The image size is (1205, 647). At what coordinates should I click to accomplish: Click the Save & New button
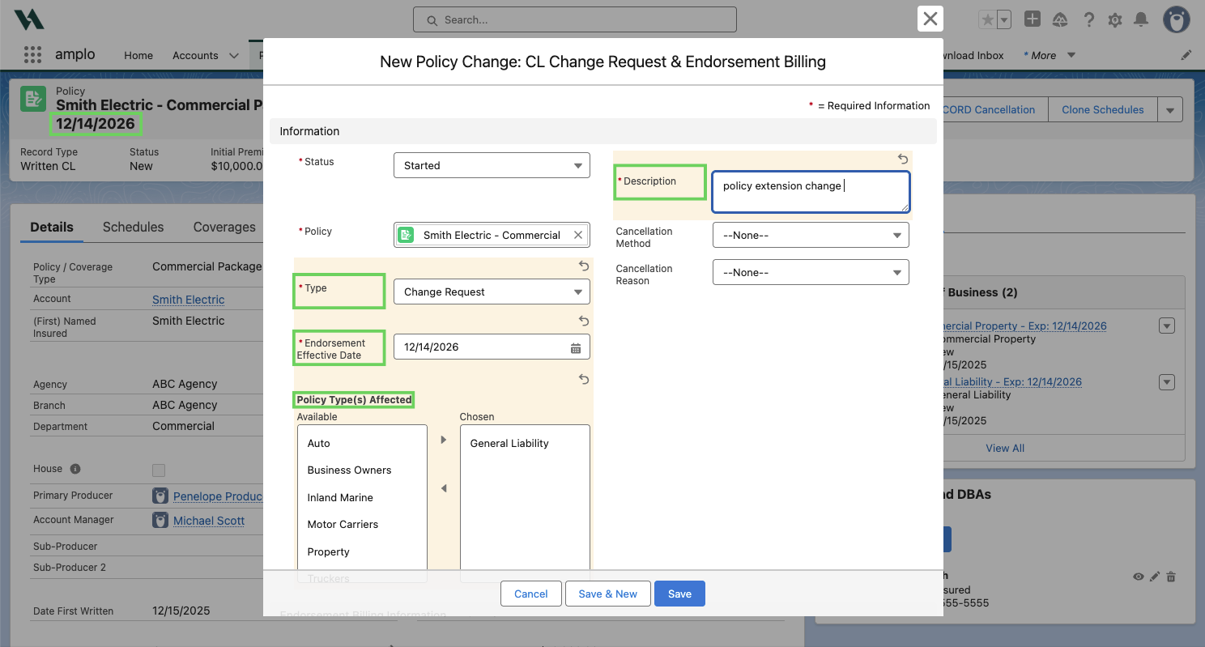point(607,594)
